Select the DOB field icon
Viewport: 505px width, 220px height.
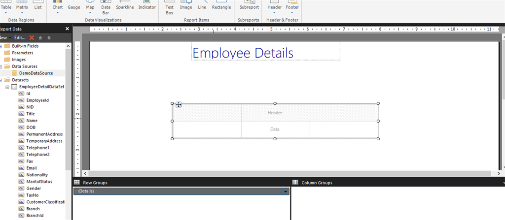click(x=22, y=127)
